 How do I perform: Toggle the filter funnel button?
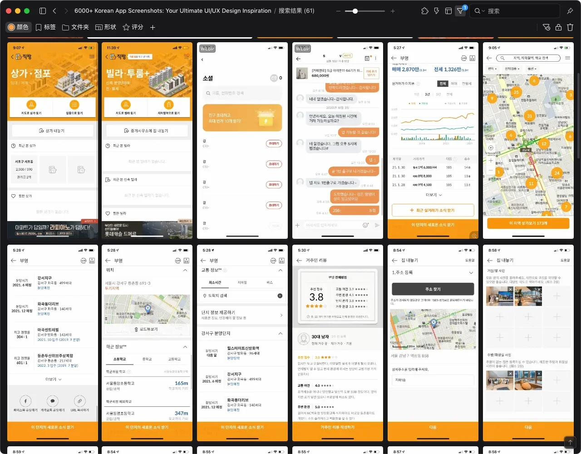coord(460,11)
